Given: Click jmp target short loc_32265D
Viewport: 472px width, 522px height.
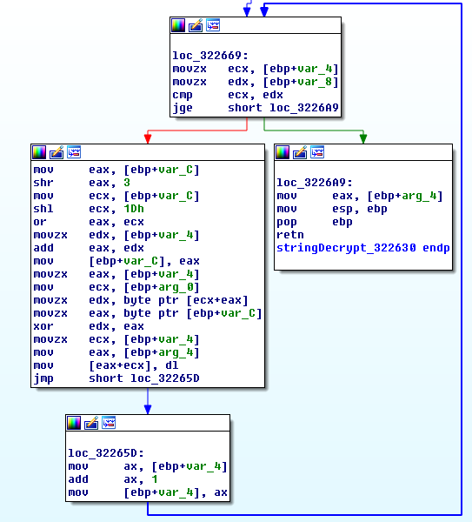Looking at the screenshot, I should [144, 378].
